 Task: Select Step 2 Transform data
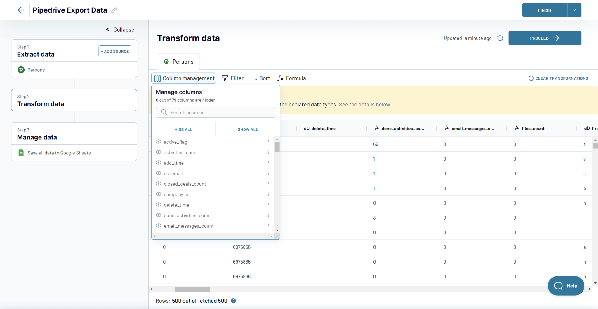(74, 100)
